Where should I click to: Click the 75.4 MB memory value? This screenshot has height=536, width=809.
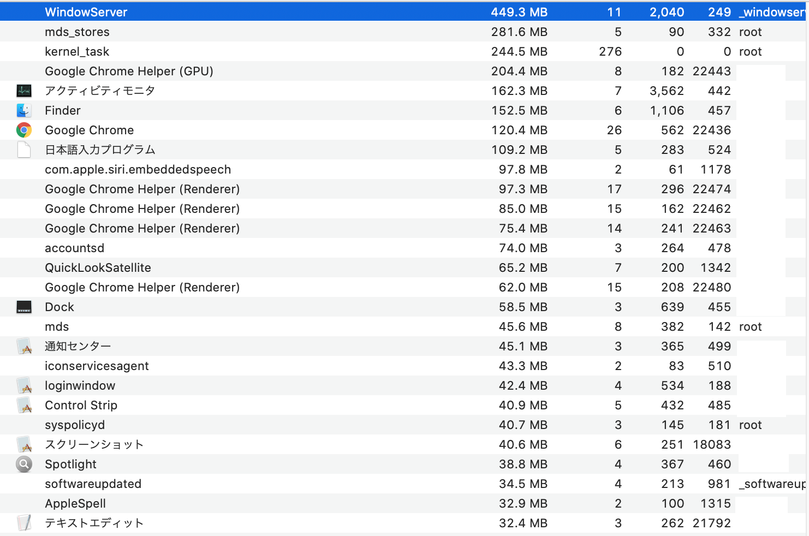pyautogui.click(x=523, y=228)
